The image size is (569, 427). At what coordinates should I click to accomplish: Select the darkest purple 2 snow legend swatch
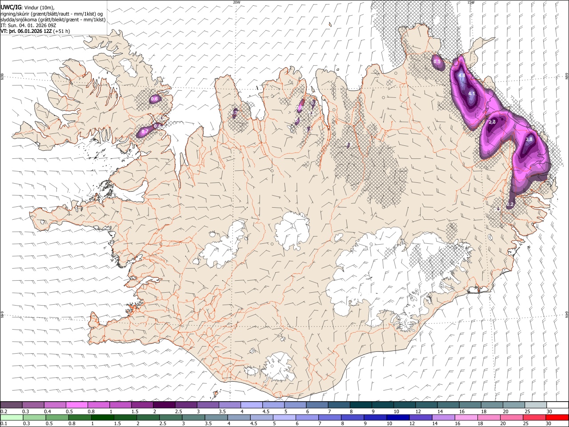click(164, 405)
